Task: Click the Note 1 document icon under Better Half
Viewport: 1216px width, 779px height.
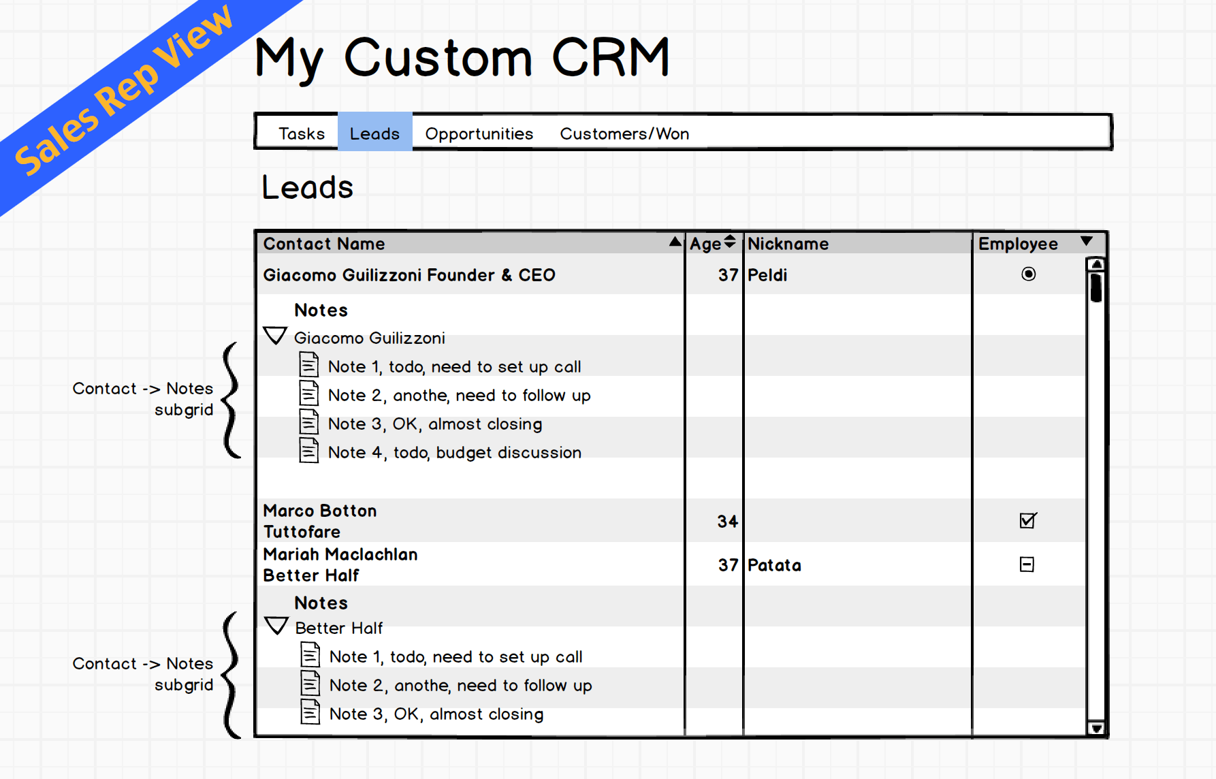Action: pyautogui.click(x=310, y=655)
